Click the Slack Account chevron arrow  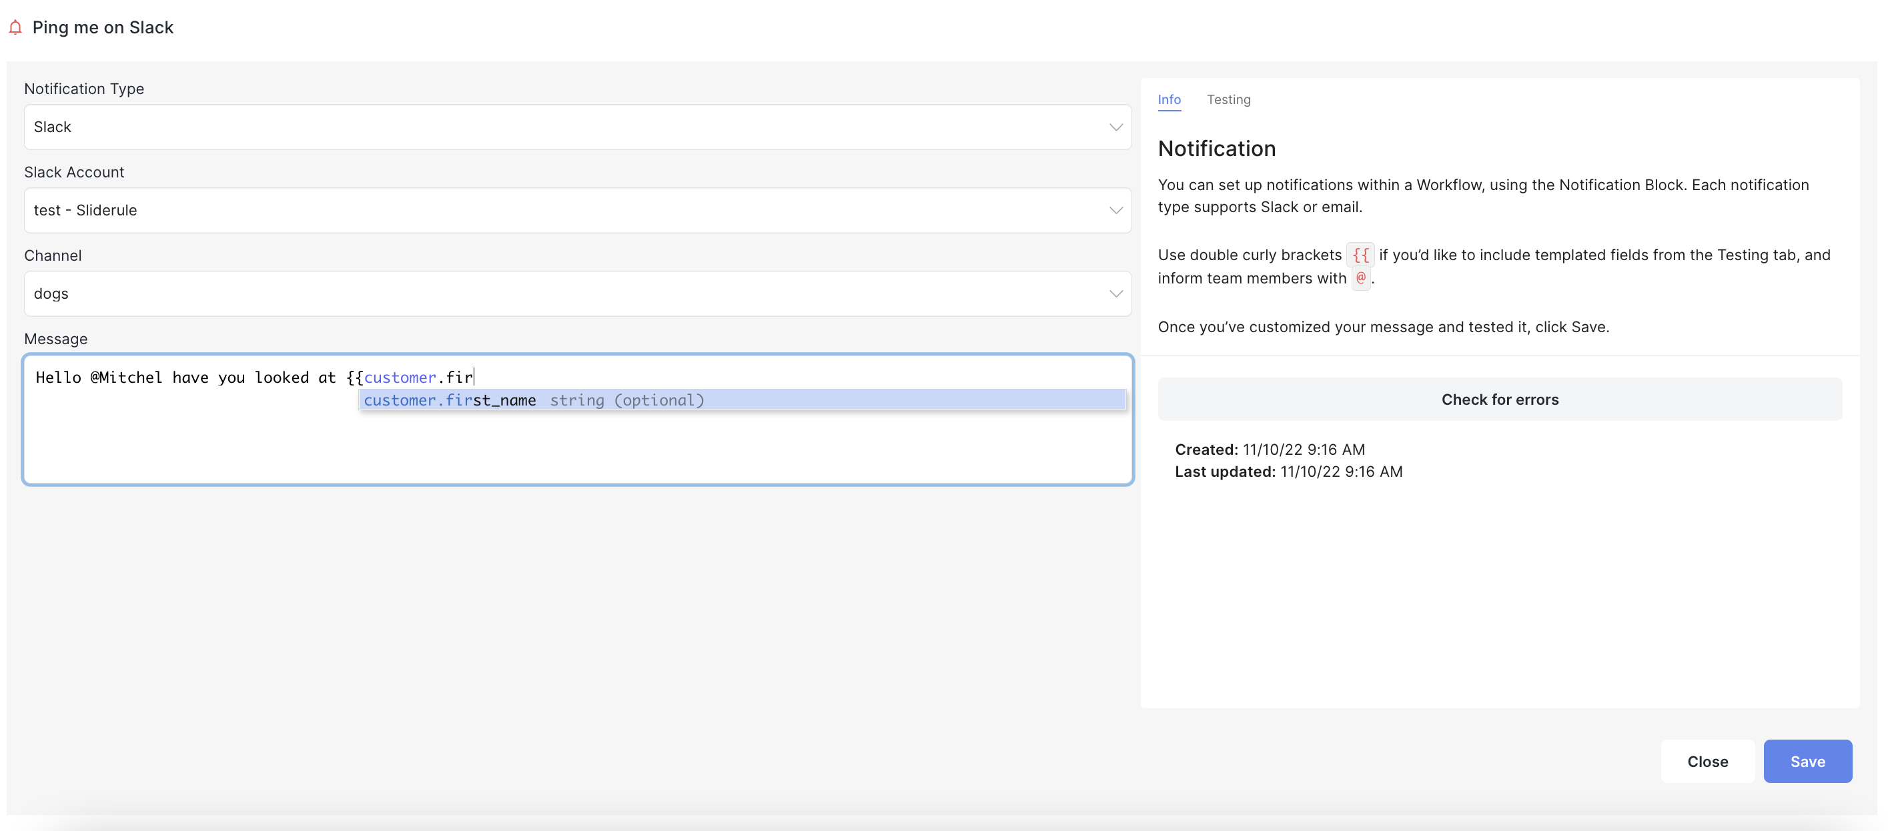[1115, 211]
